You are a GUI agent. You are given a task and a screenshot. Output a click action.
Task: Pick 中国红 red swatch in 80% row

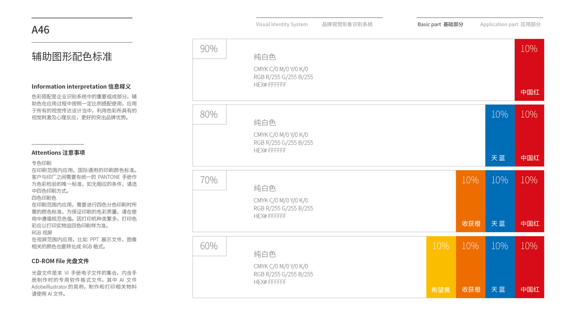coord(529,135)
